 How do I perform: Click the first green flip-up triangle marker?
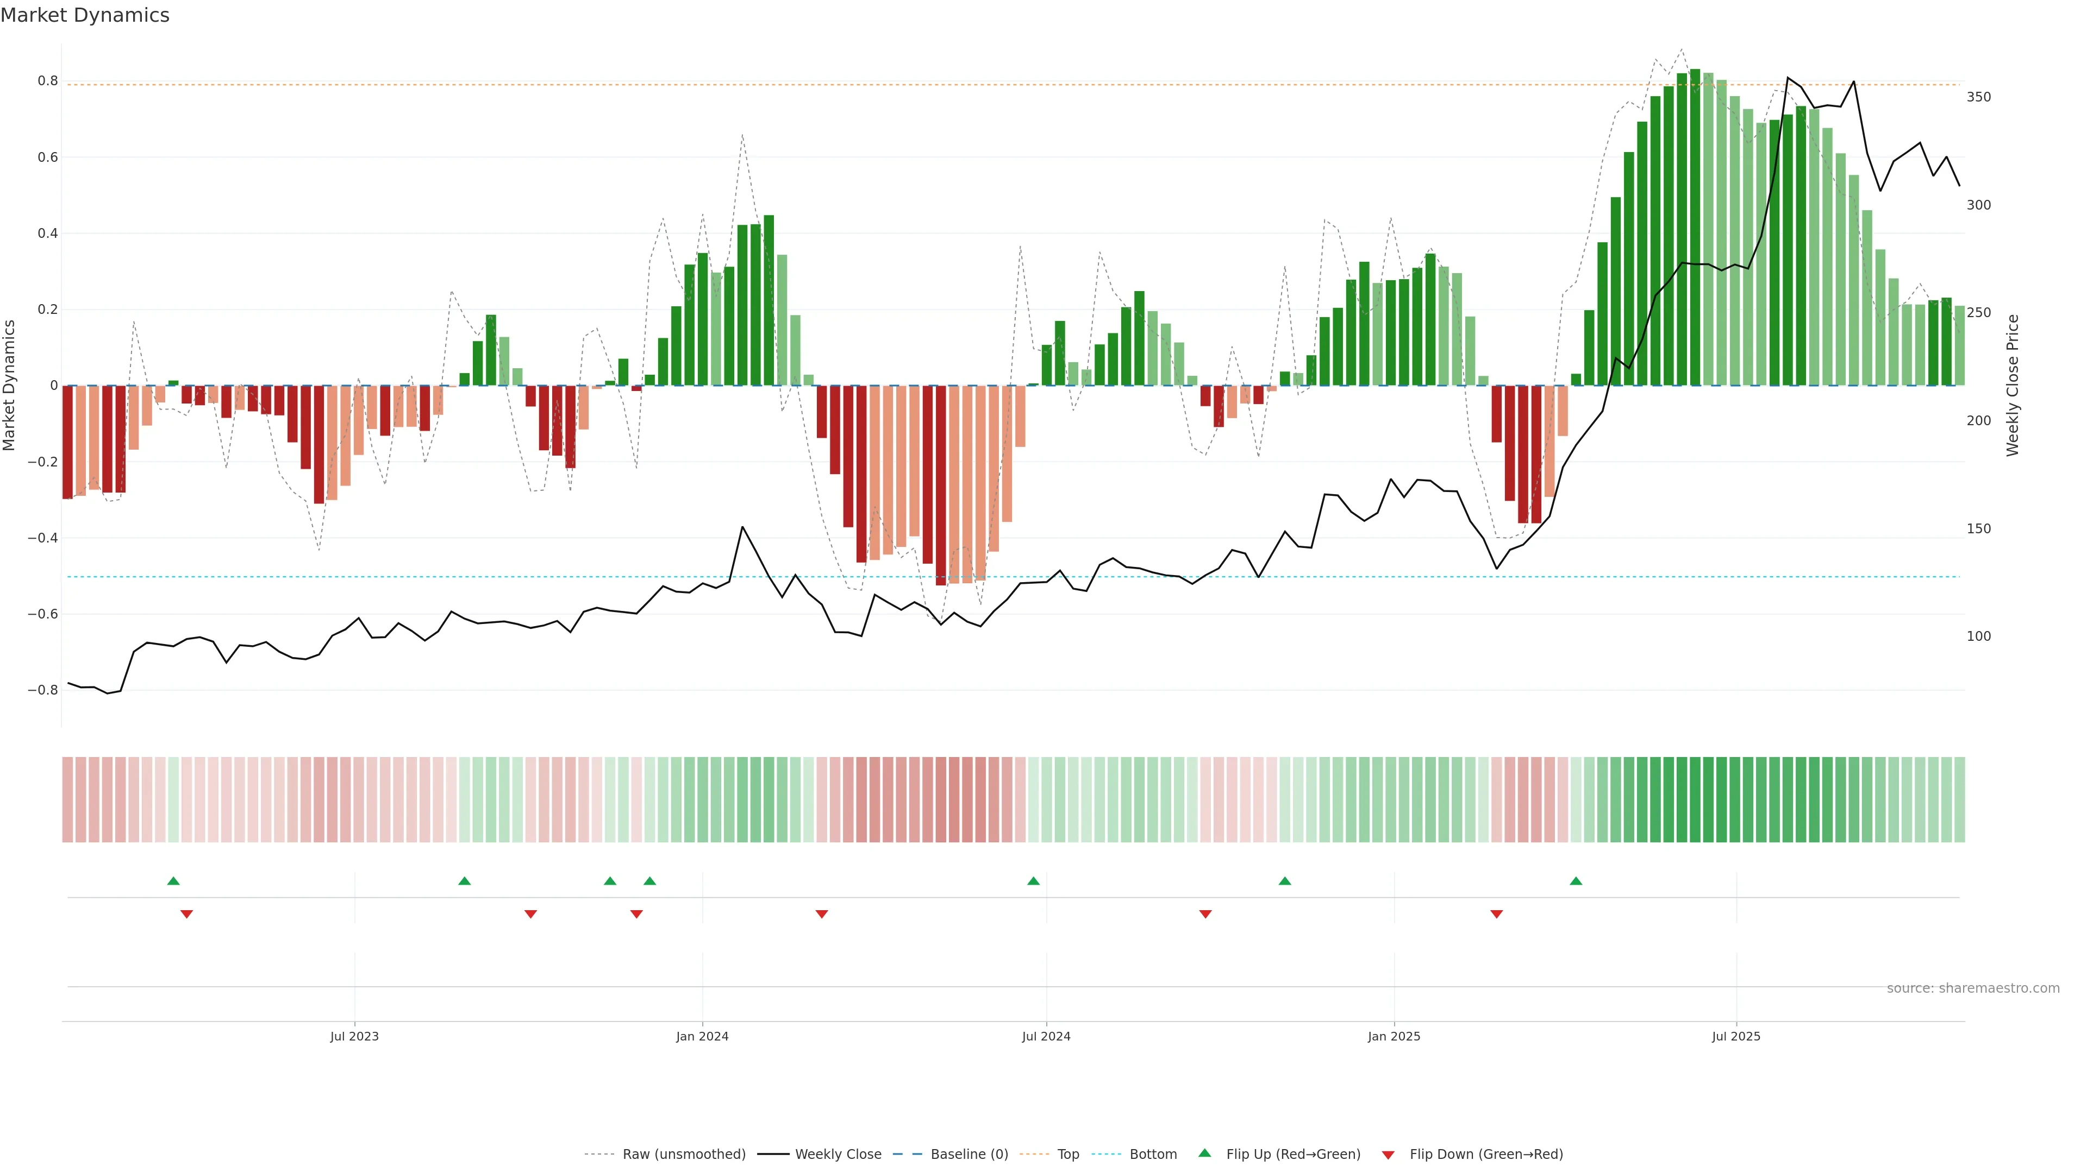click(173, 881)
